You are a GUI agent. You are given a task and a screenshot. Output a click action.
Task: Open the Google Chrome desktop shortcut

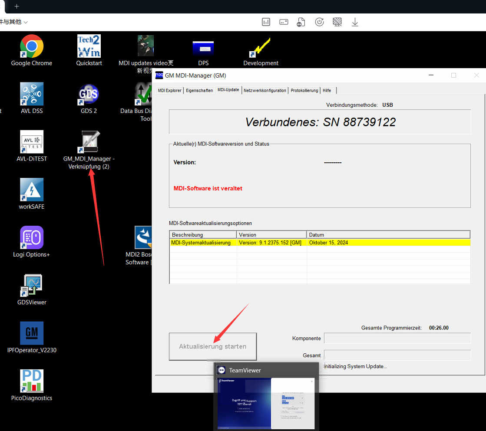pos(31,47)
